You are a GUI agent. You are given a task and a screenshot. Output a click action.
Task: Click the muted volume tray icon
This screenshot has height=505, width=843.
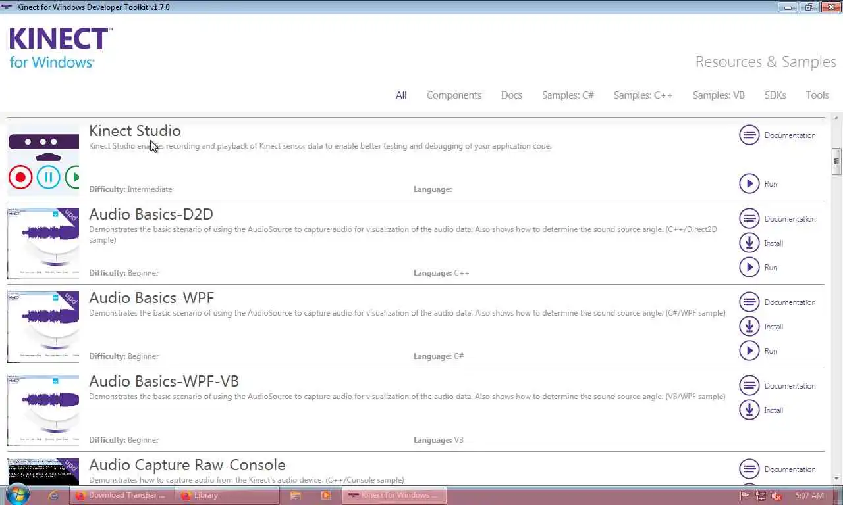point(776,496)
